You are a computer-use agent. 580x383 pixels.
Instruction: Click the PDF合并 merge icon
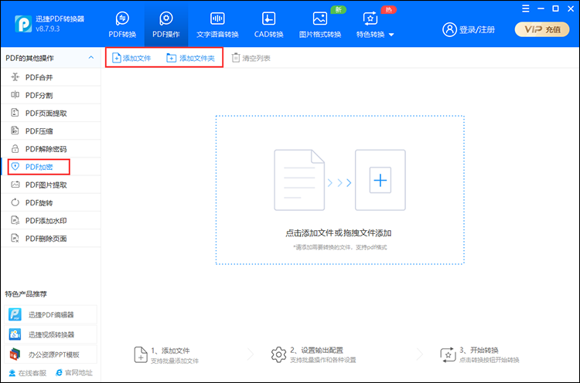(15, 76)
